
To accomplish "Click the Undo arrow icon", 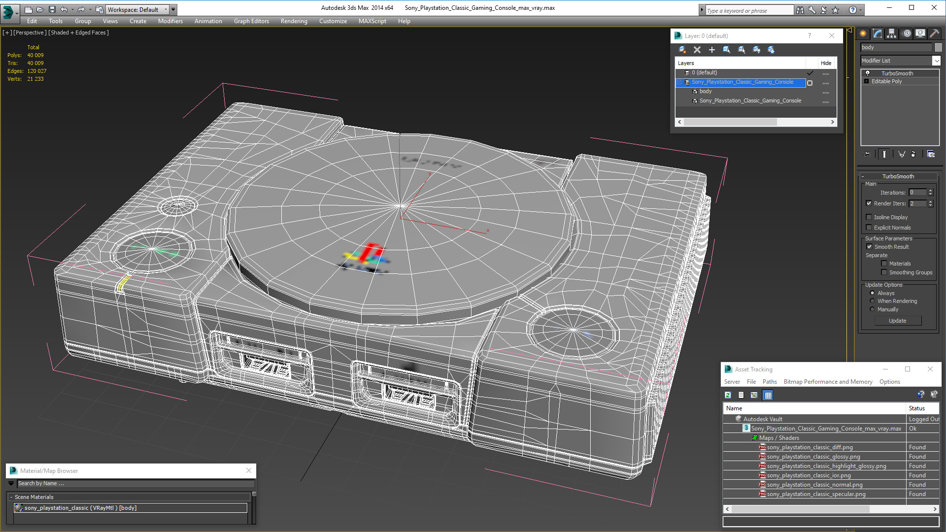I will tap(64, 9).
